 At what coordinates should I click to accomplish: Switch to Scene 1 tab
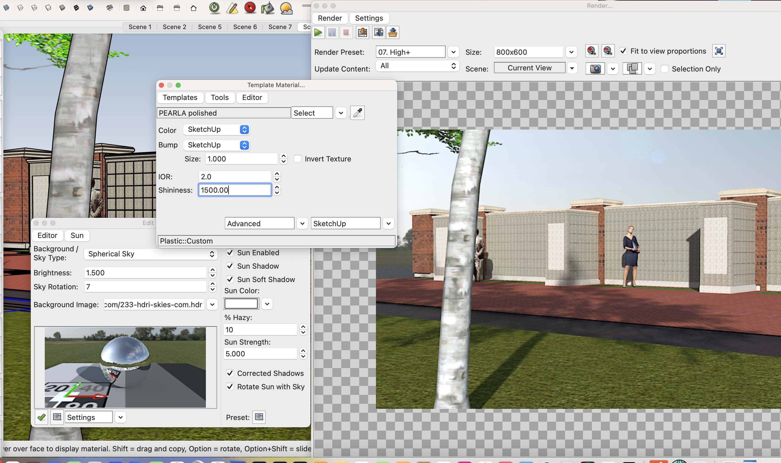pos(140,27)
